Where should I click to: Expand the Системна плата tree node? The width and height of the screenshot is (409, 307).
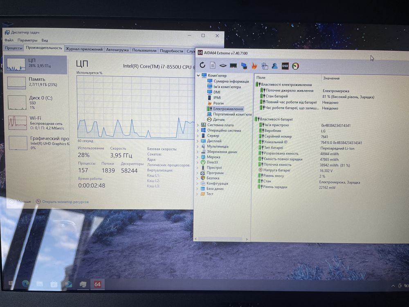click(x=198, y=125)
